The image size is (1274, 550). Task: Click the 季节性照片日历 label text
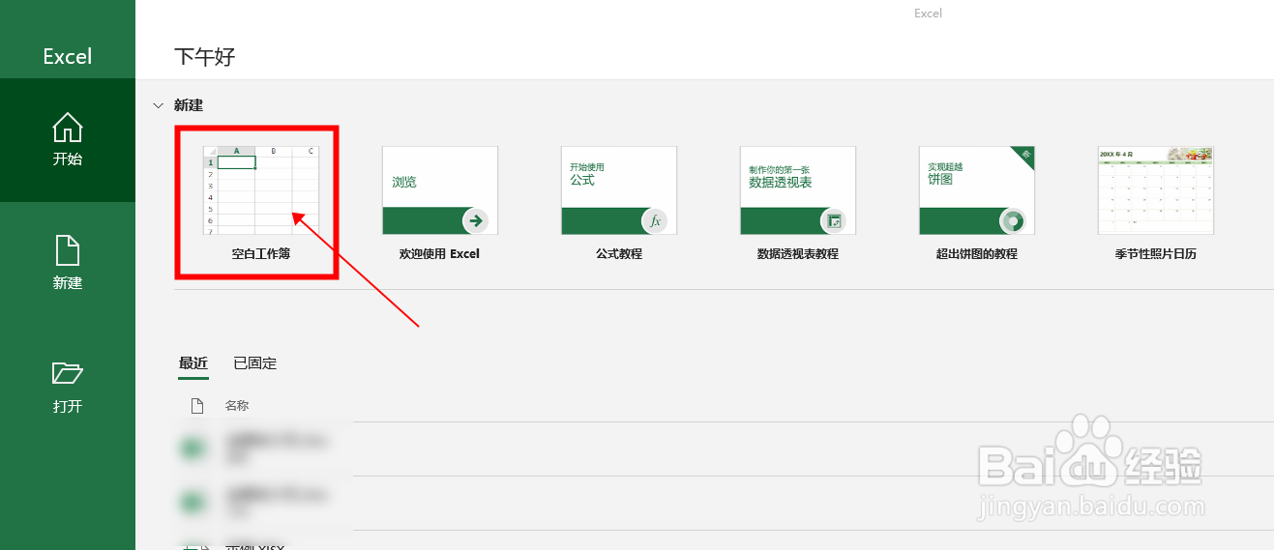[x=1156, y=254]
